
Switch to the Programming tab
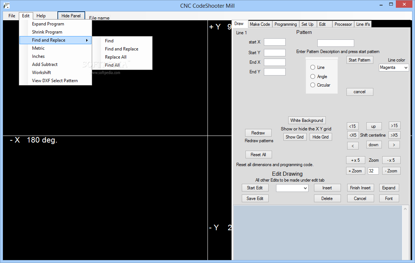pyautogui.click(x=286, y=24)
